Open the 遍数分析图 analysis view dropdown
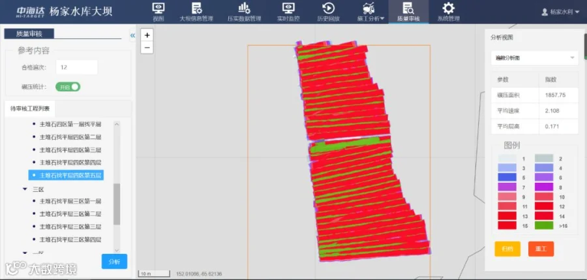 [x=535, y=57]
